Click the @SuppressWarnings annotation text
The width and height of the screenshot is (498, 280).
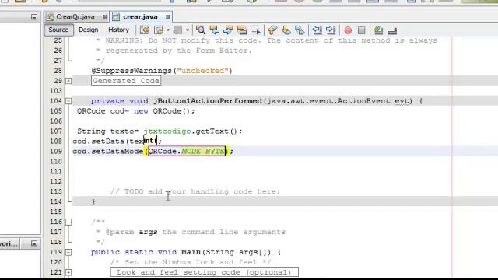click(132, 71)
